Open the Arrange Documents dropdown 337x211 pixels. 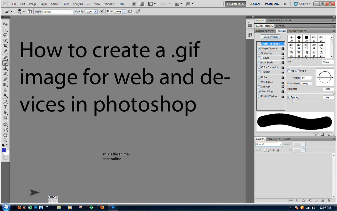[x=178, y=4]
